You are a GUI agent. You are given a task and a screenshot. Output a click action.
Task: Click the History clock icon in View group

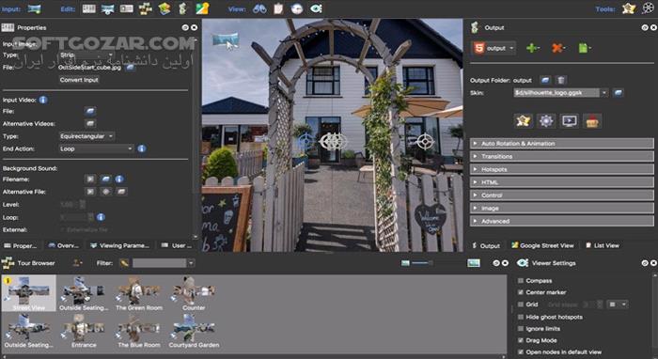pyautogui.click(x=297, y=8)
